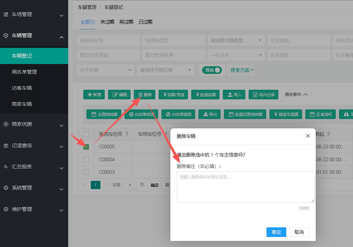Click the 导入 upload icon button
This screenshot has height=247, width=353.
click(234, 94)
